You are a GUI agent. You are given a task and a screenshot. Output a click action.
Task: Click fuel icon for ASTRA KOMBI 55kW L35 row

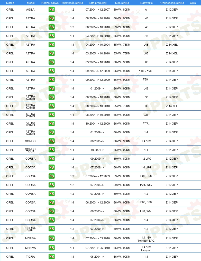[52, 106]
